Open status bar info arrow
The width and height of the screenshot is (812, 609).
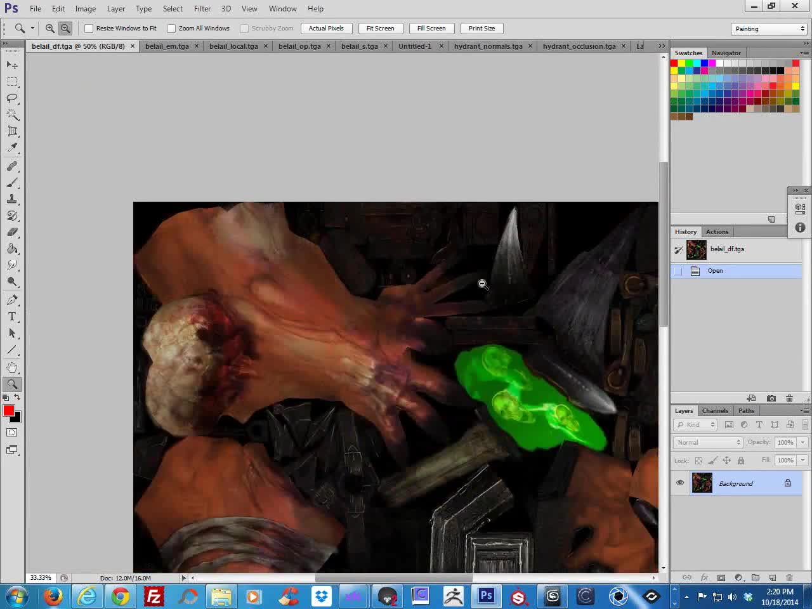pos(184,578)
